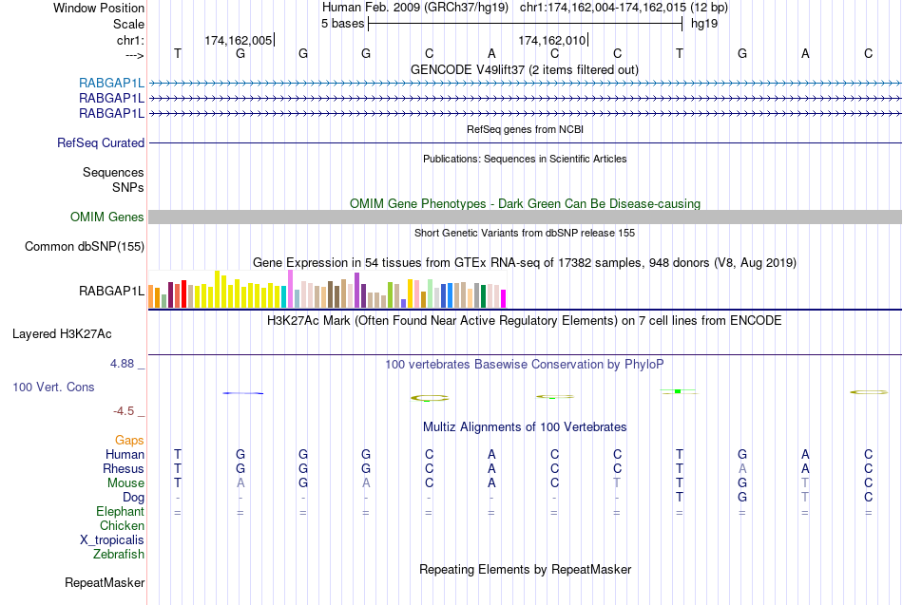The height and width of the screenshot is (605, 903).
Task: Click the blue PhyloP conservation mark
Action: [243, 393]
